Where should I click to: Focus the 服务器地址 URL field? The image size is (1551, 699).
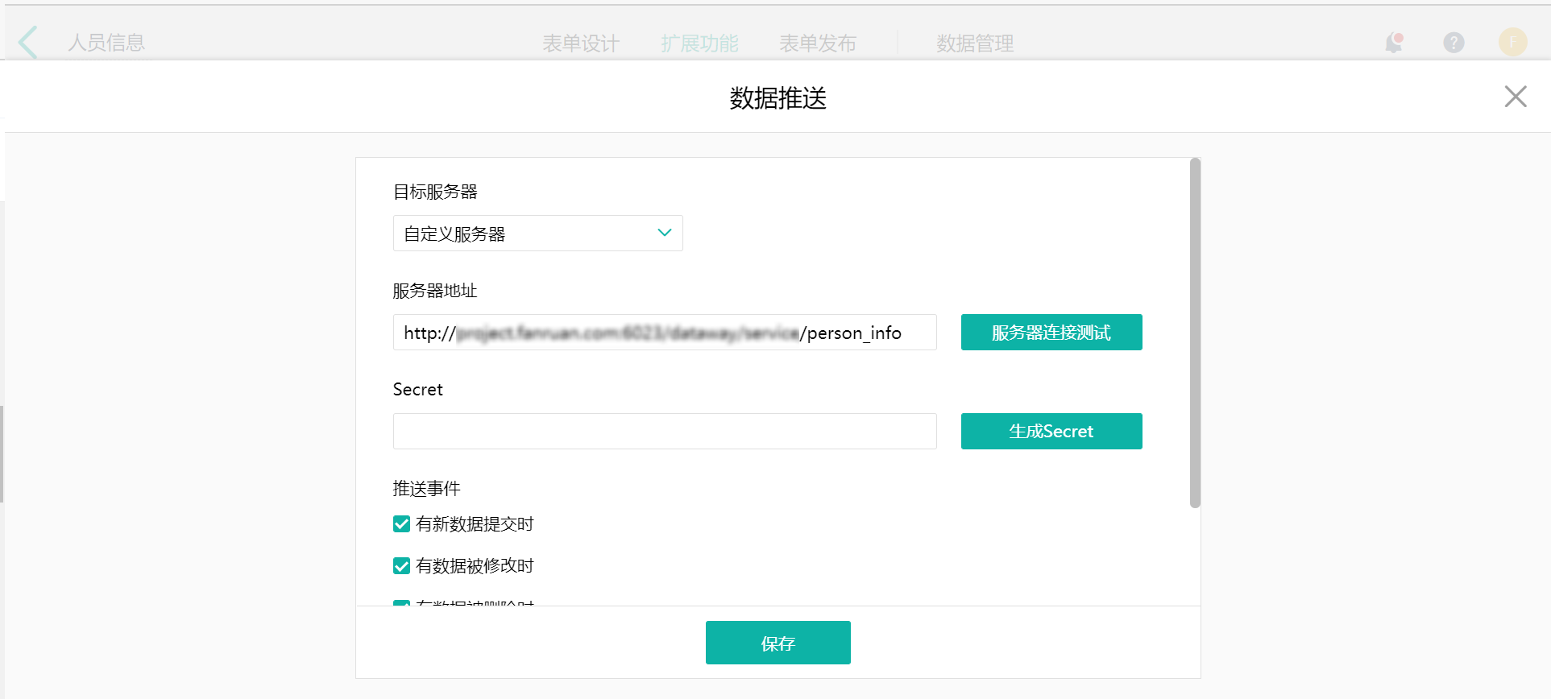pos(664,333)
